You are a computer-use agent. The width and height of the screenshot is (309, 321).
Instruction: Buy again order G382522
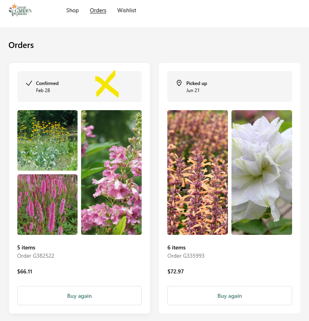coord(80,295)
